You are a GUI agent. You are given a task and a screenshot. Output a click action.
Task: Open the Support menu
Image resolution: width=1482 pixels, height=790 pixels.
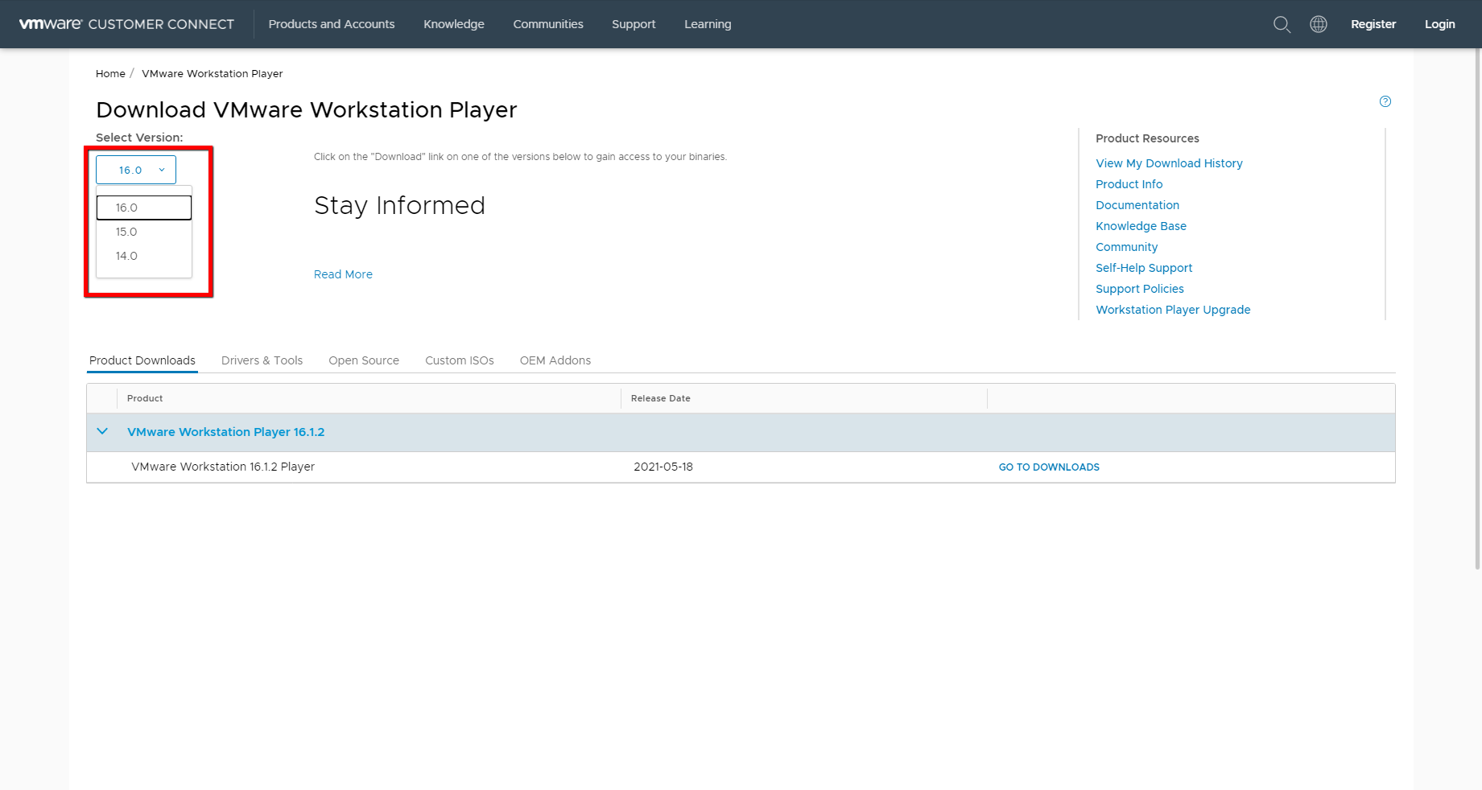[634, 24]
